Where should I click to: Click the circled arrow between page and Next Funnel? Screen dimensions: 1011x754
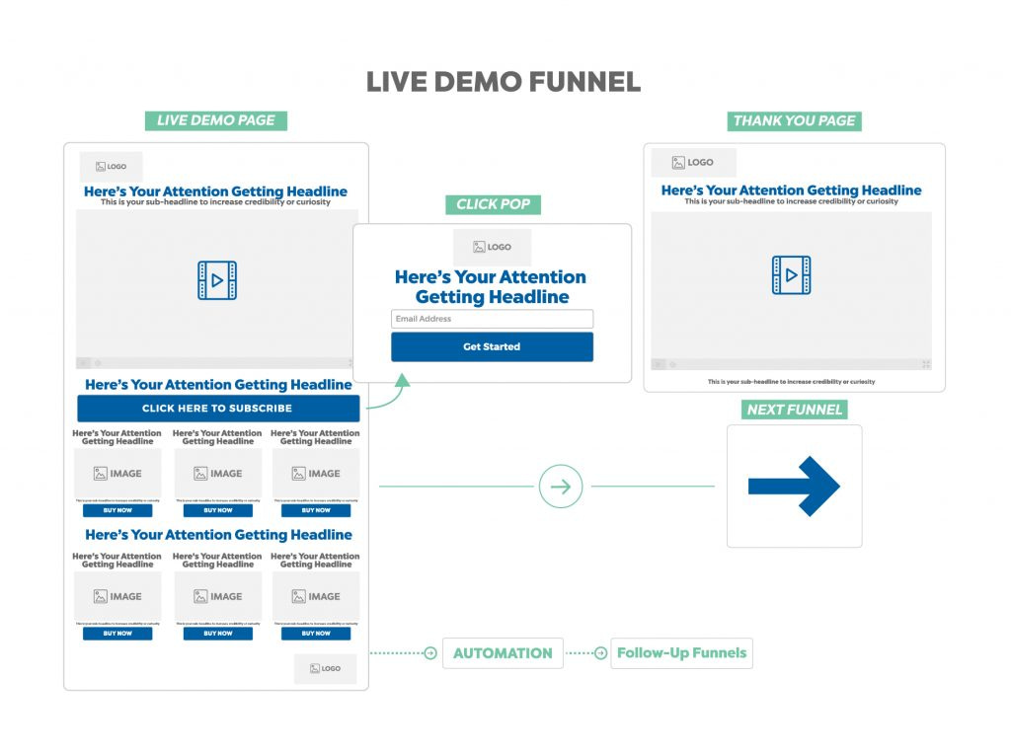click(x=561, y=486)
